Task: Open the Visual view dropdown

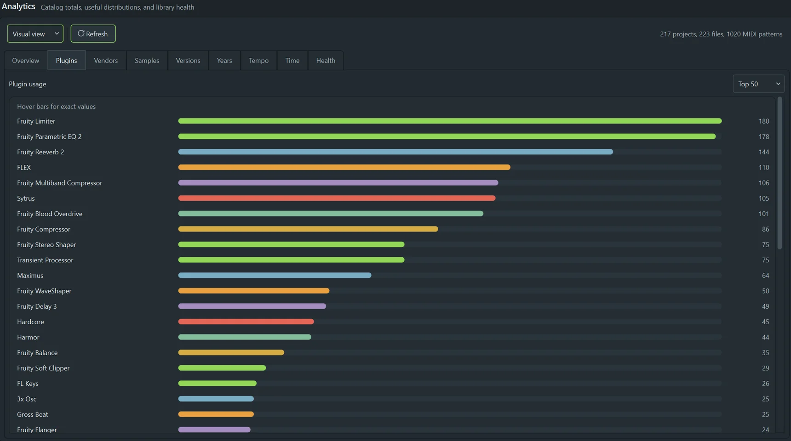Action: coord(35,34)
